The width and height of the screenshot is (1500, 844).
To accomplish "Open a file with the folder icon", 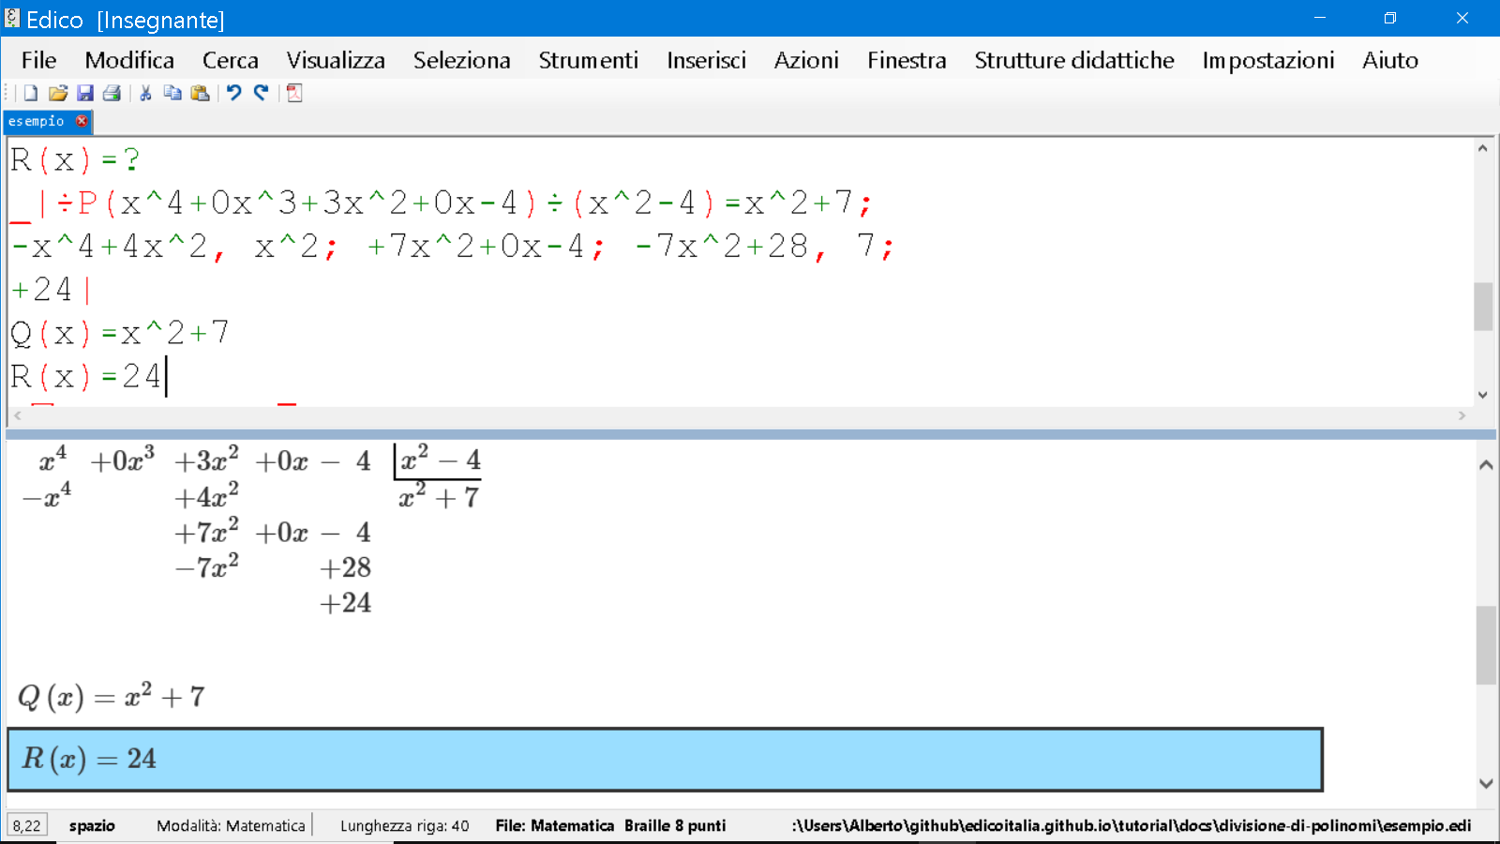I will (x=58, y=93).
